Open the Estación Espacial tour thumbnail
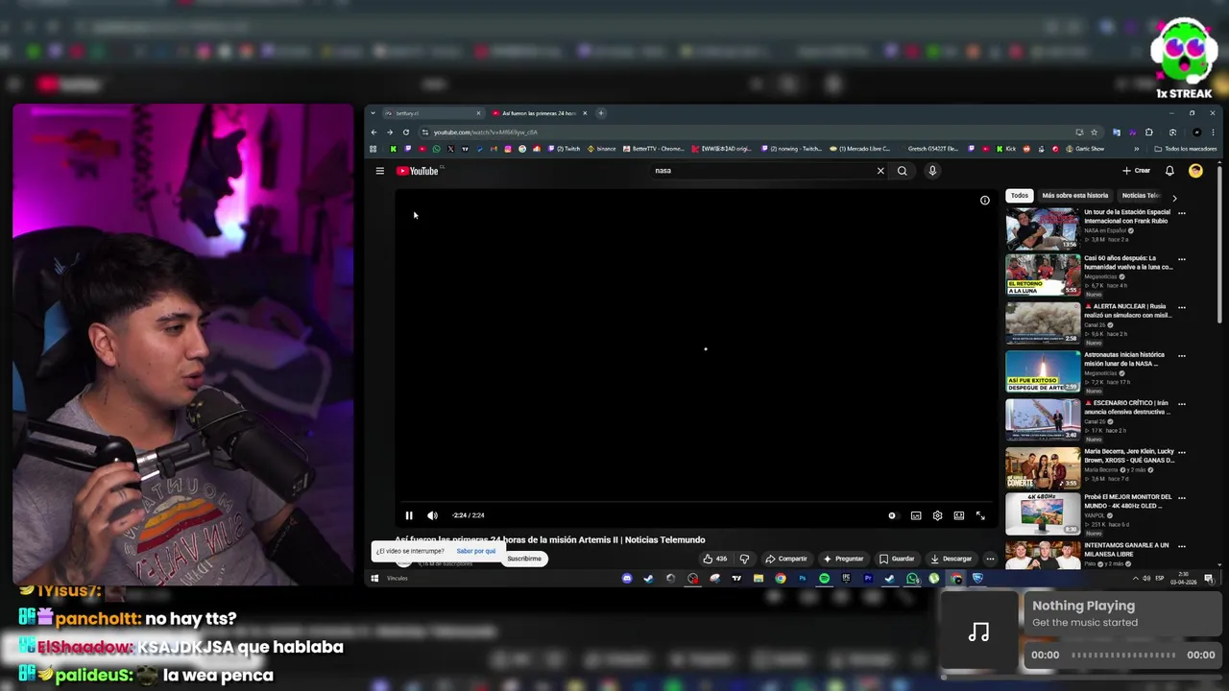 tap(1043, 228)
